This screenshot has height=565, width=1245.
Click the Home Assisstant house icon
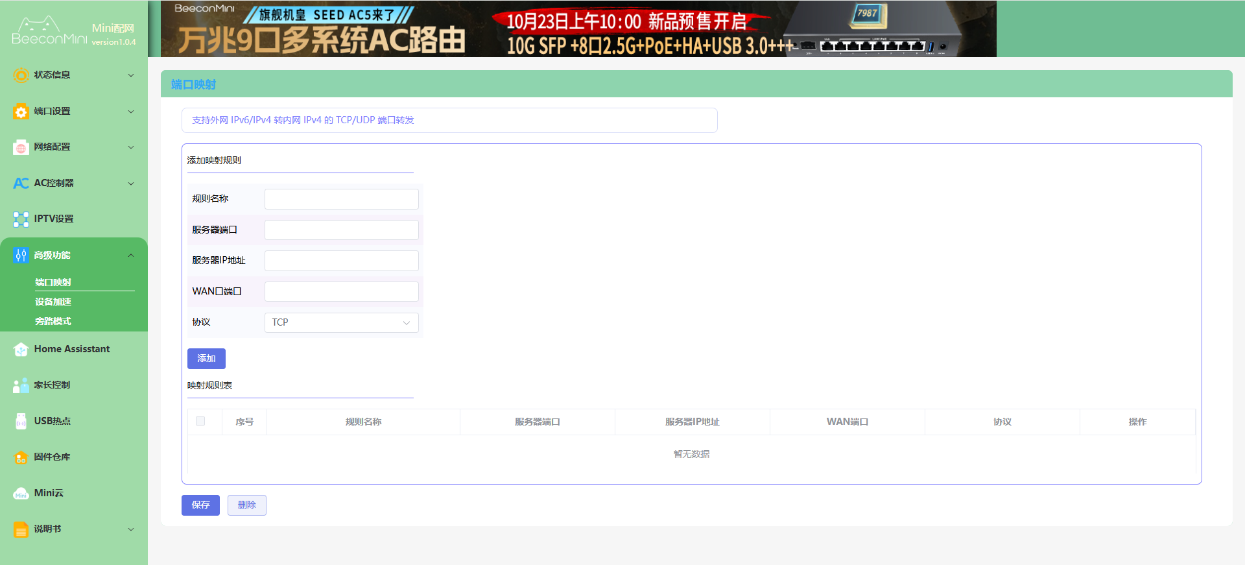[21, 350]
